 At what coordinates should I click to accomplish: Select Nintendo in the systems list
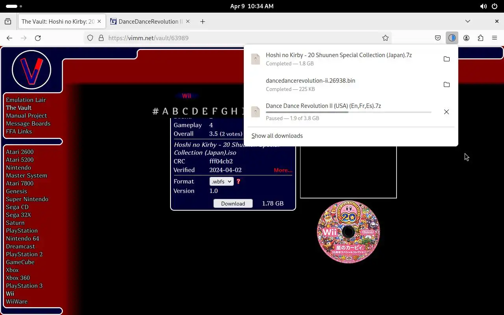(19, 168)
